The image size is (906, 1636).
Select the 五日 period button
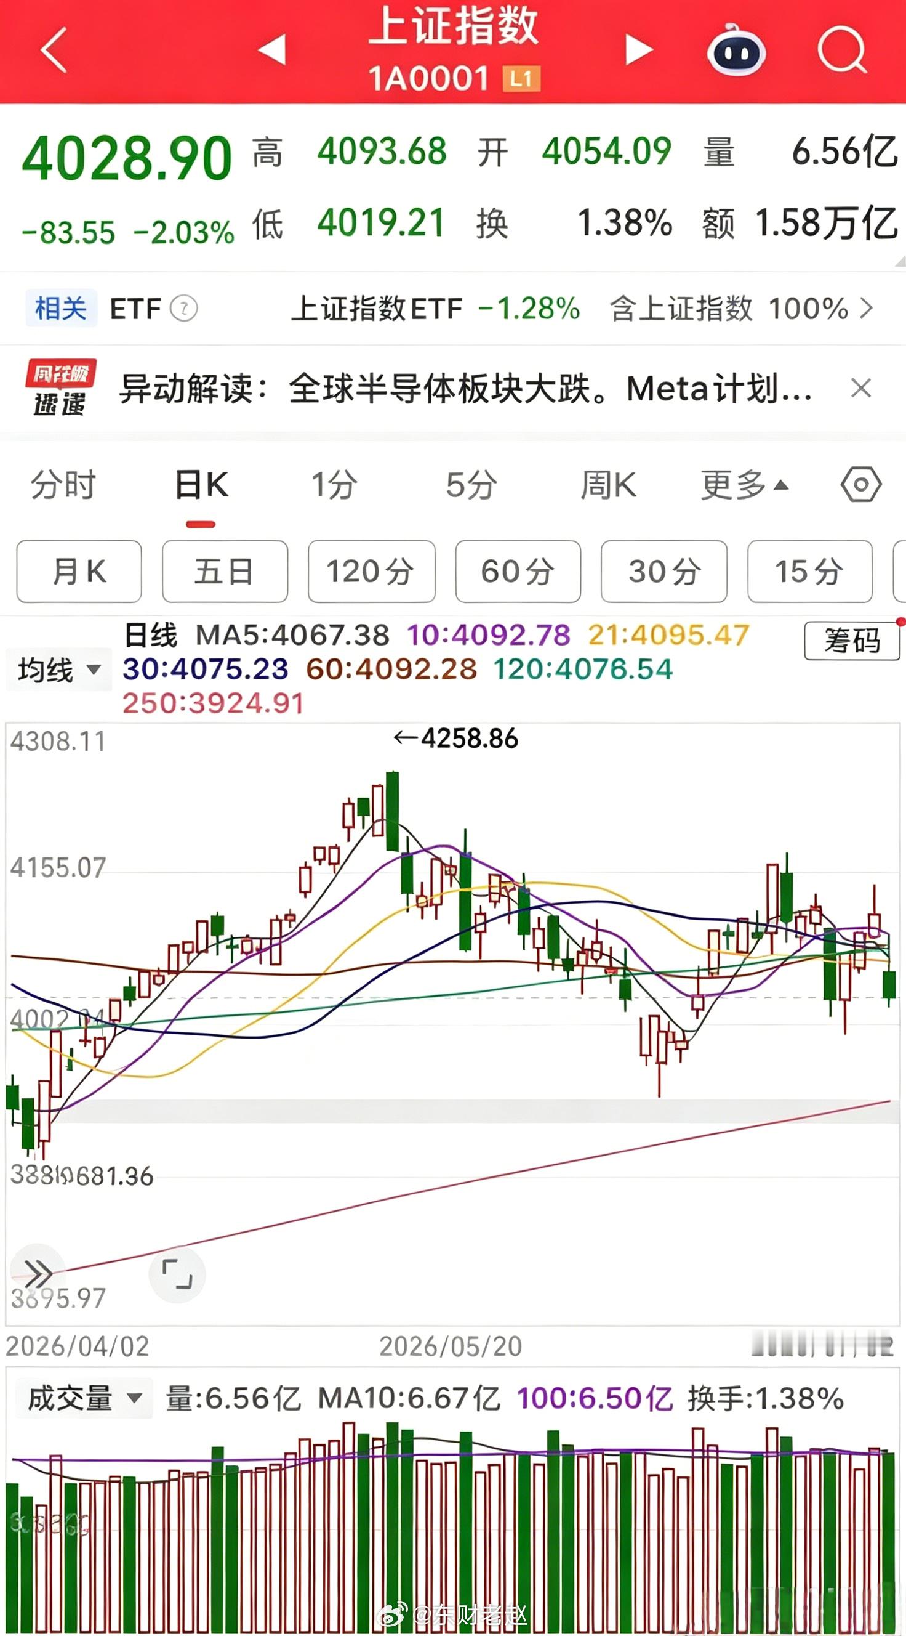tap(225, 572)
